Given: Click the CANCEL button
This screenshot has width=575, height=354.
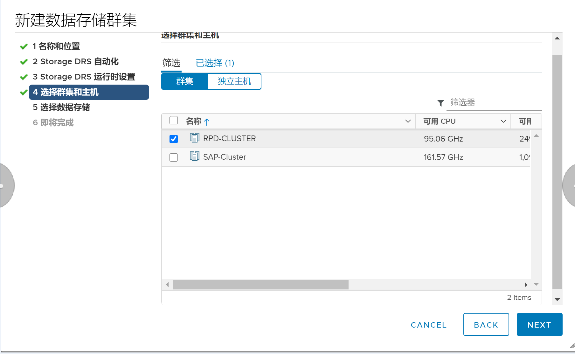Looking at the screenshot, I should click(428, 325).
